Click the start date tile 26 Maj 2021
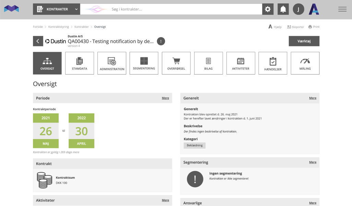The width and height of the screenshot is (352, 206). (x=46, y=131)
